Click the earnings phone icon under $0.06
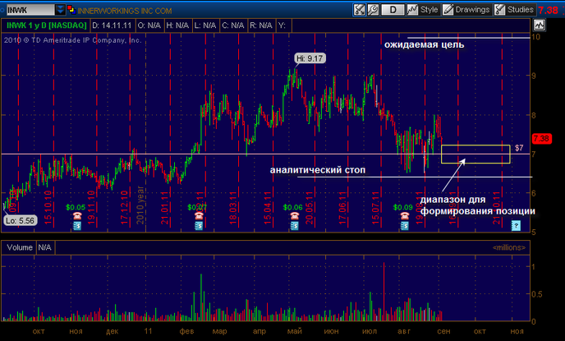Screen dimensions: 565x341 pos(294,216)
